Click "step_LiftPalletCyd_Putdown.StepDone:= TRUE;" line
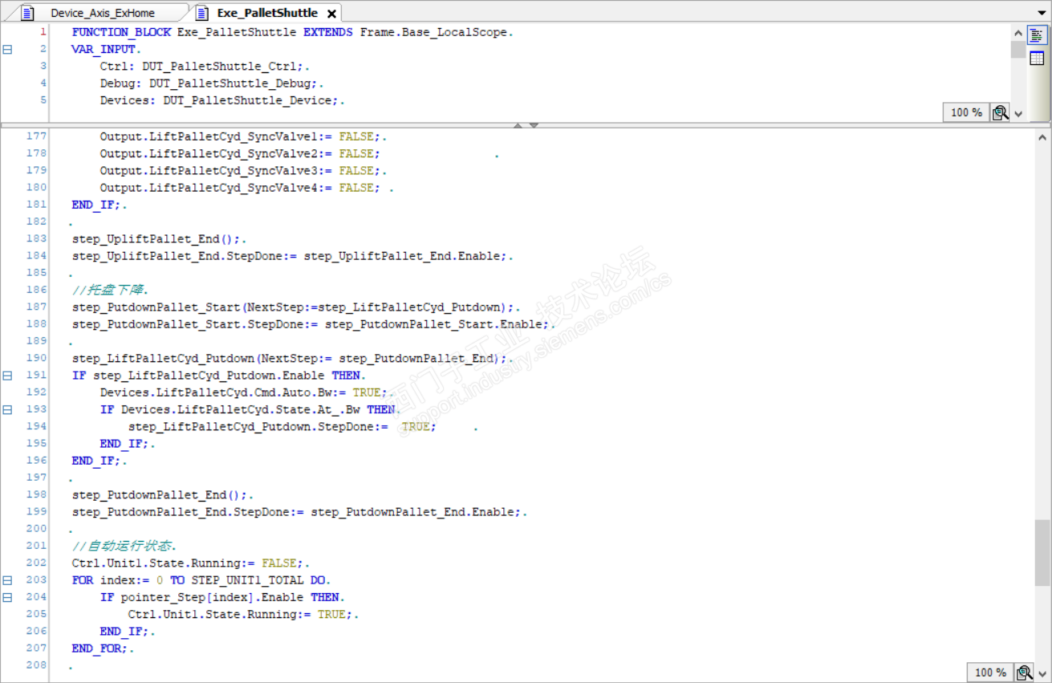1052x683 pixels. pos(282,426)
